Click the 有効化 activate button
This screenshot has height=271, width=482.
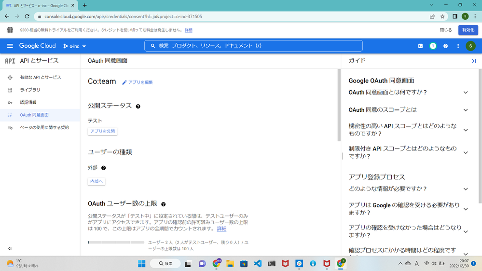pos(468,30)
